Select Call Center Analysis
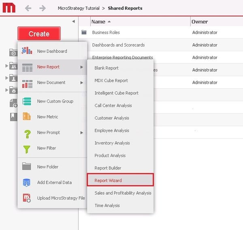243x230 pixels. pyautogui.click(x=120, y=106)
